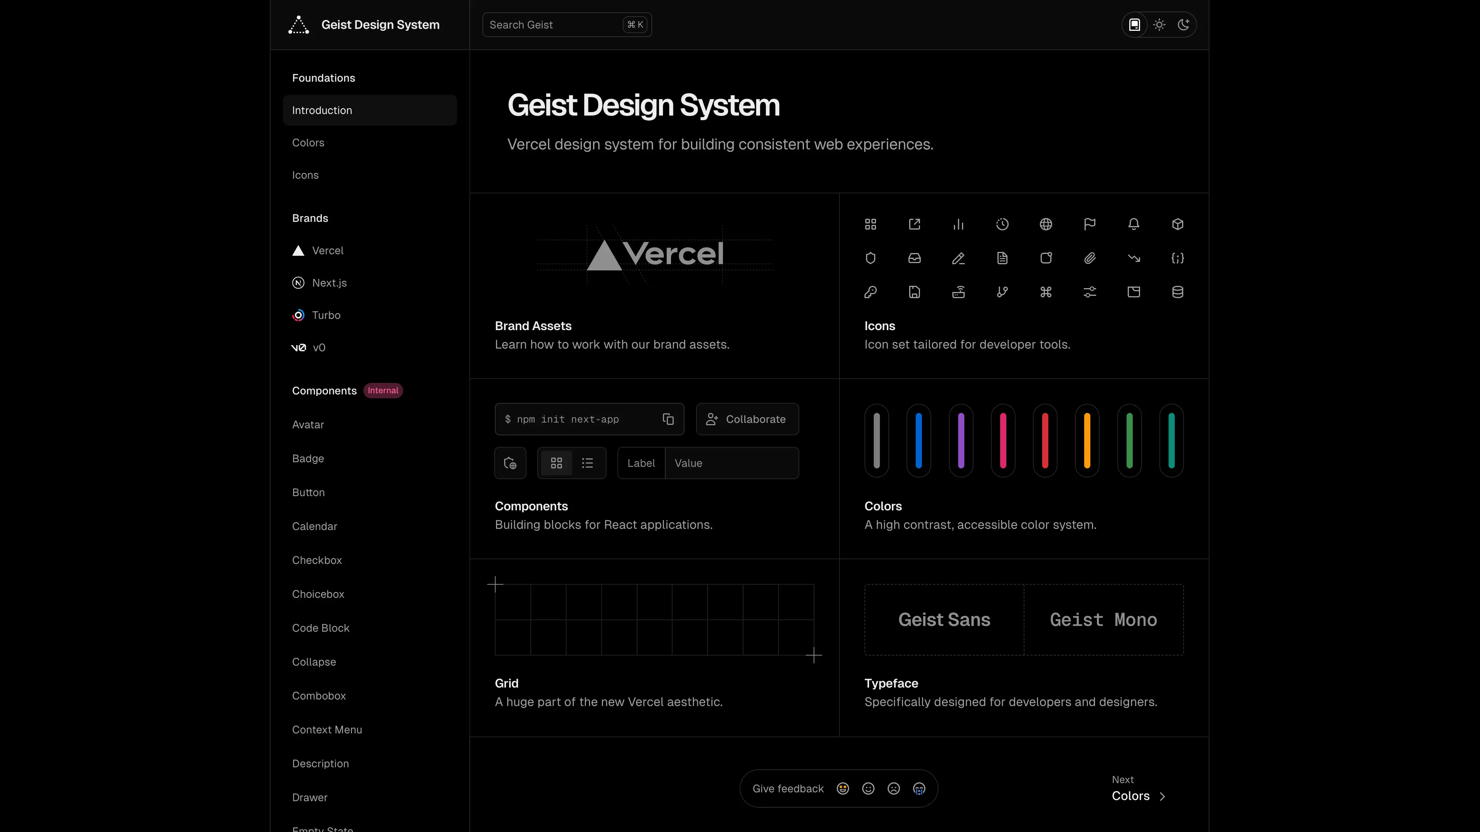Click the flag icon

(x=1089, y=224)
